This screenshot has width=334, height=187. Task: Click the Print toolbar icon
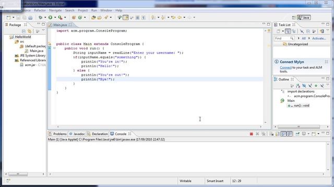[x=30, y=18]
